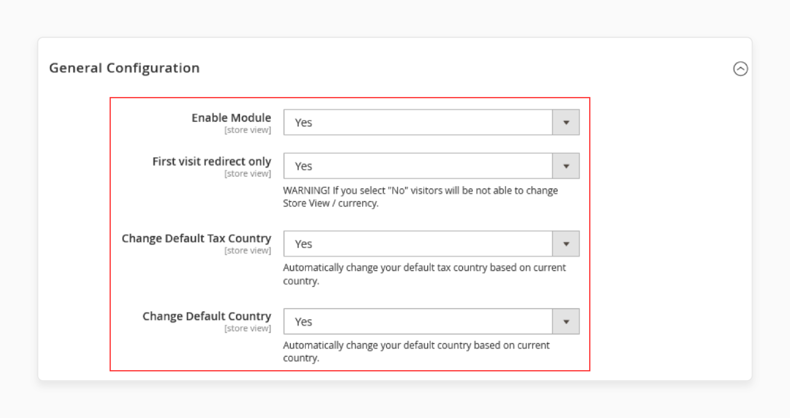The image size is (790, 418).
Task: Open the Enable Module dropdown
Action: 432,122
